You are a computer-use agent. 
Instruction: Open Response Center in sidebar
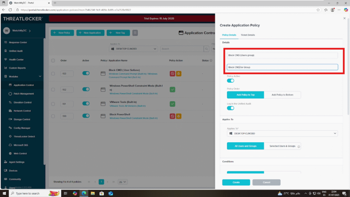tap(18, 42)
